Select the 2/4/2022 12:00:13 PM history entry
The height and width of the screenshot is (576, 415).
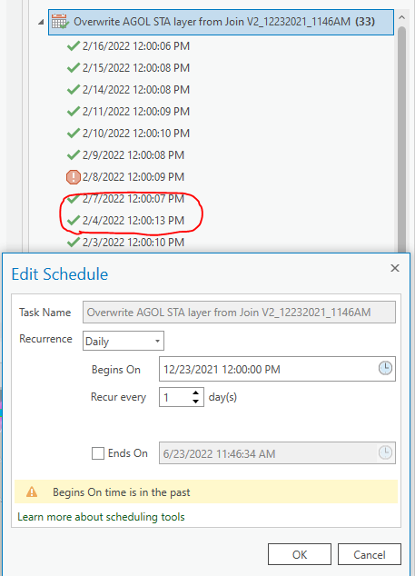click(x=133, y=221)
